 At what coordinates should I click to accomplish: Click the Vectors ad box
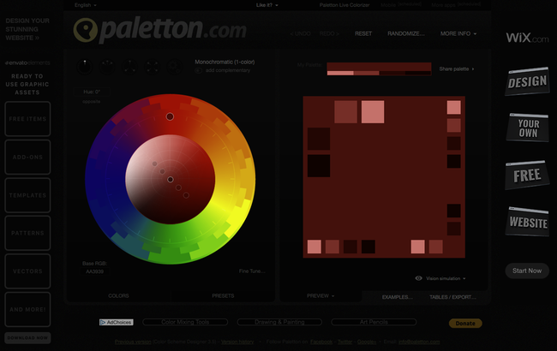point(27,271)
